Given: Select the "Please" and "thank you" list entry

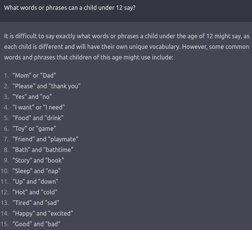Looking at the screenshot, I should click(46, 86).
